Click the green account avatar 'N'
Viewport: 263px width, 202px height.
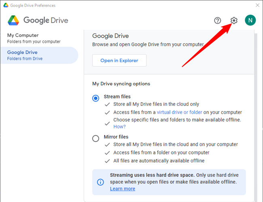[250, 21]
